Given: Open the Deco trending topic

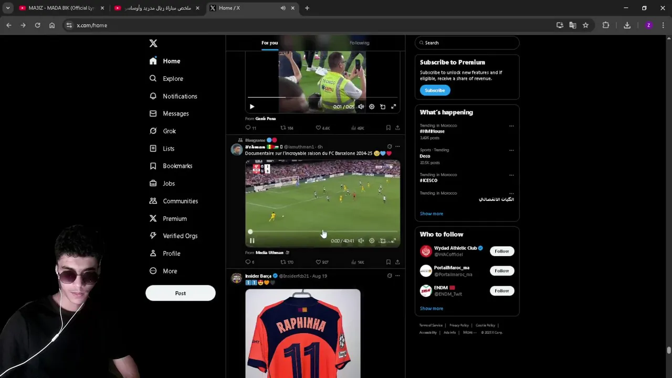Looking at the screenshot, I should click(x=425, y=156).
